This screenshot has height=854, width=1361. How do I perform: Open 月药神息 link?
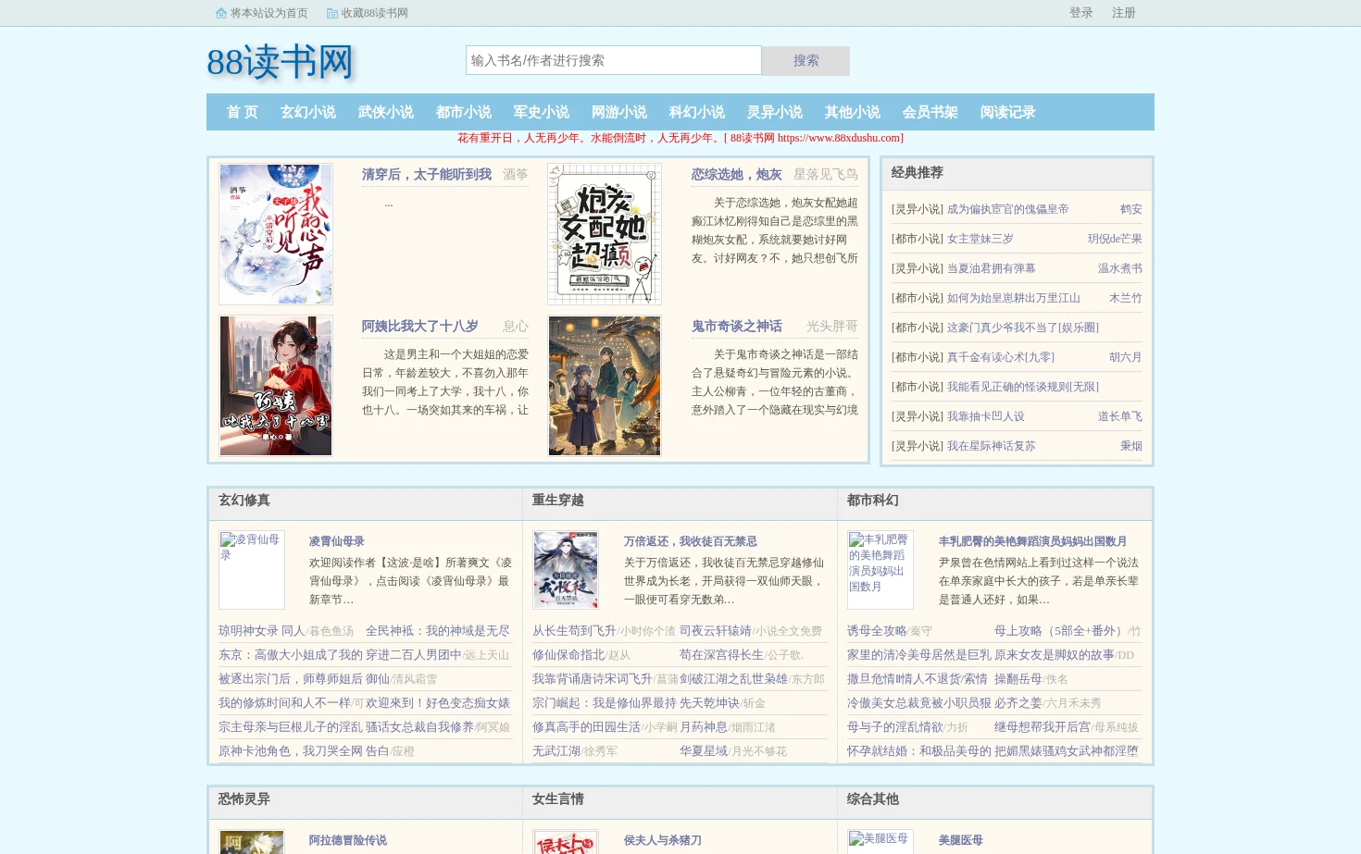pyautogui.click(x=704, y=727)
